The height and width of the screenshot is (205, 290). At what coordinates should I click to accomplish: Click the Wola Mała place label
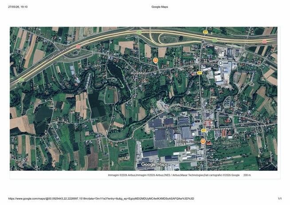coord(139,73)
